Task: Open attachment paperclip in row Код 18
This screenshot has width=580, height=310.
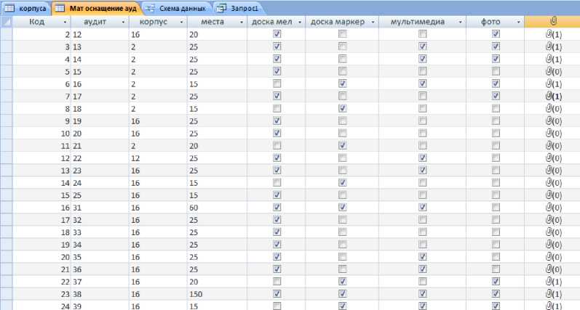Action: pos(554,232)
